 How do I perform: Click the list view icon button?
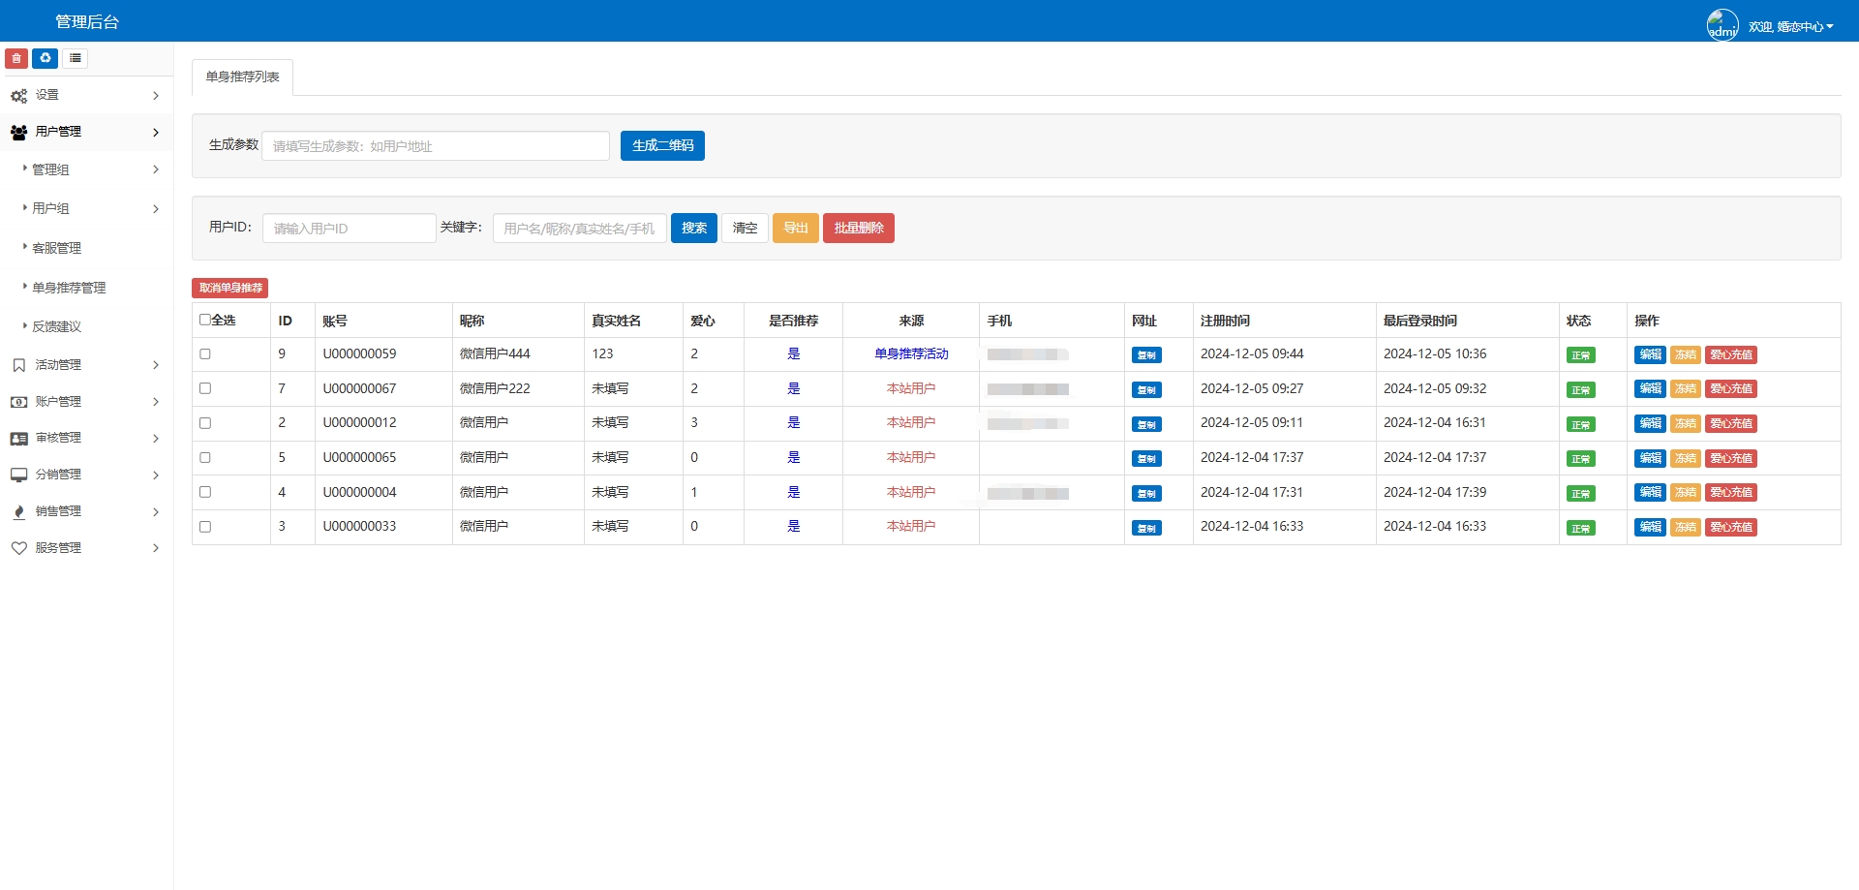[75, 58]
